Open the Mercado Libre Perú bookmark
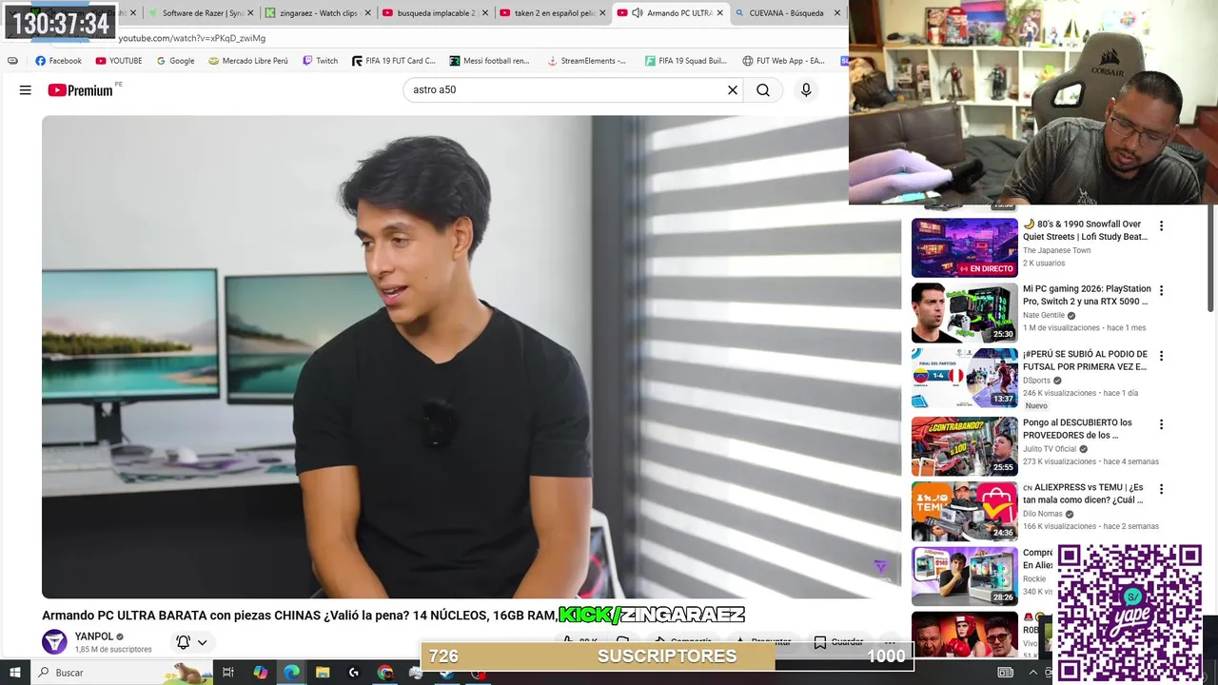1218x685 pixels. point(248,61)
